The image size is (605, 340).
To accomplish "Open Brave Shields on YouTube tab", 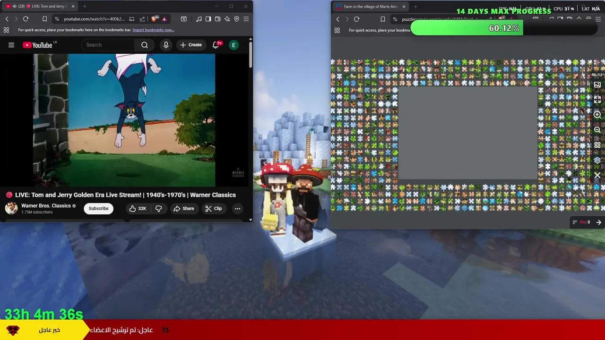I will pos(155,19).
